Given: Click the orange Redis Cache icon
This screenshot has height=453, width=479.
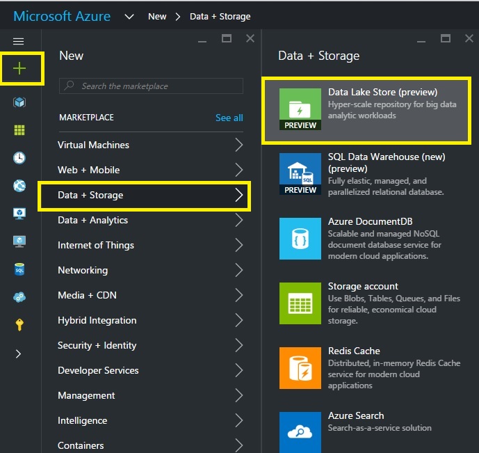Looking at the screenshot, I should [x=300, y=368].
